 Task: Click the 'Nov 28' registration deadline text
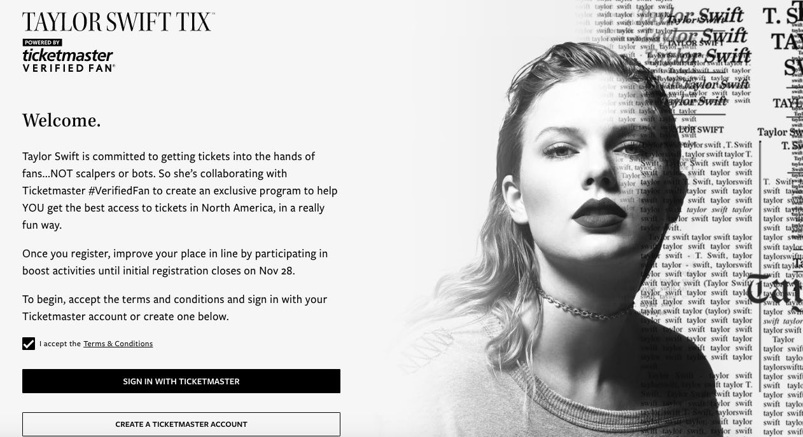click(x=277, y=271)
